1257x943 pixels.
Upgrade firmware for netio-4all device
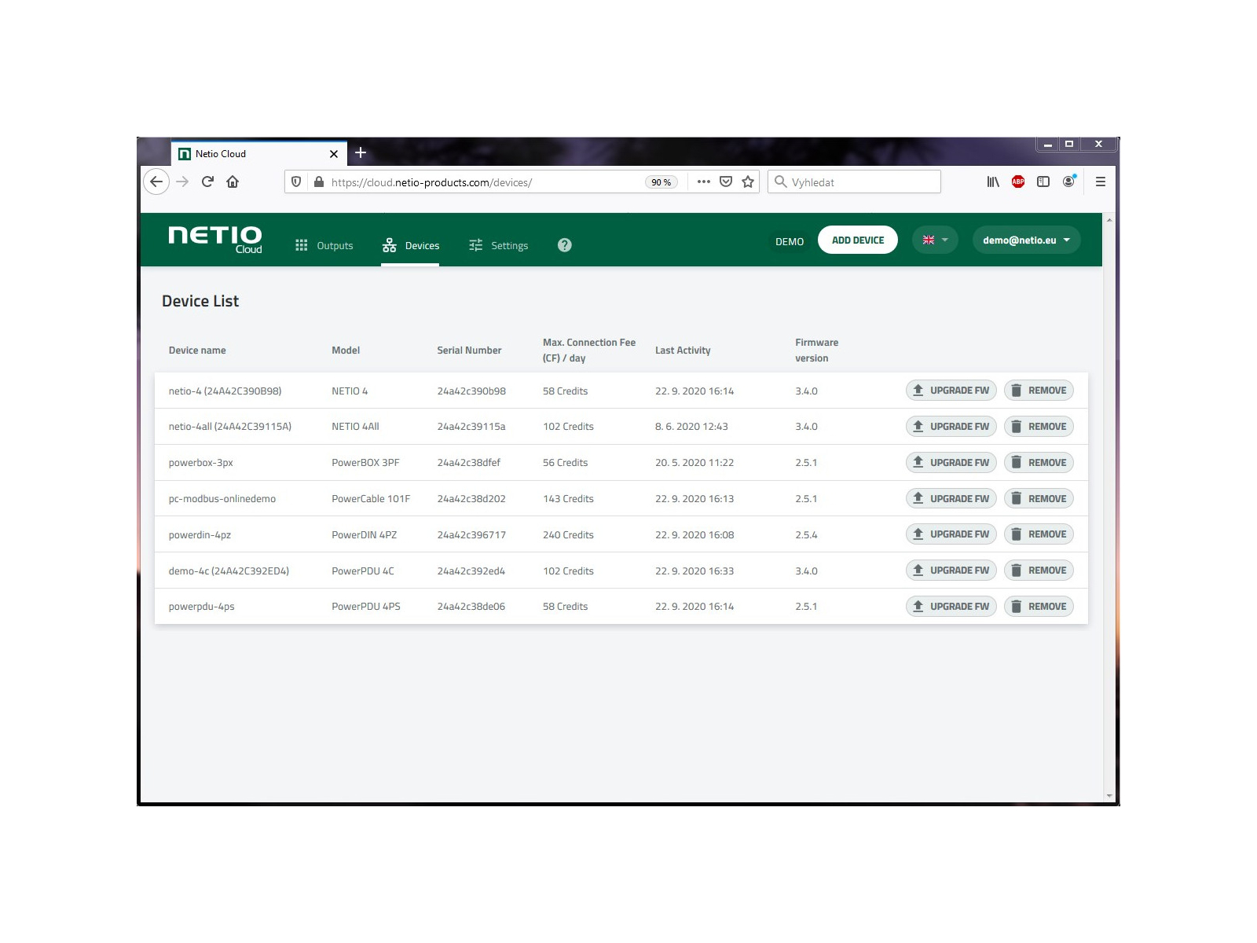click(951, 427)
